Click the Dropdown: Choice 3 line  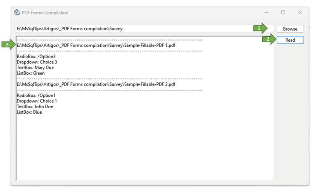point(37,62)
